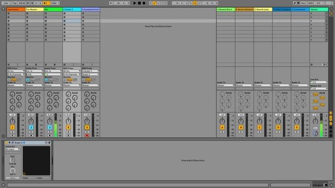Click the transport Record button
The height and width of the screenshot is (188, 335).
[x=144, y=3]
